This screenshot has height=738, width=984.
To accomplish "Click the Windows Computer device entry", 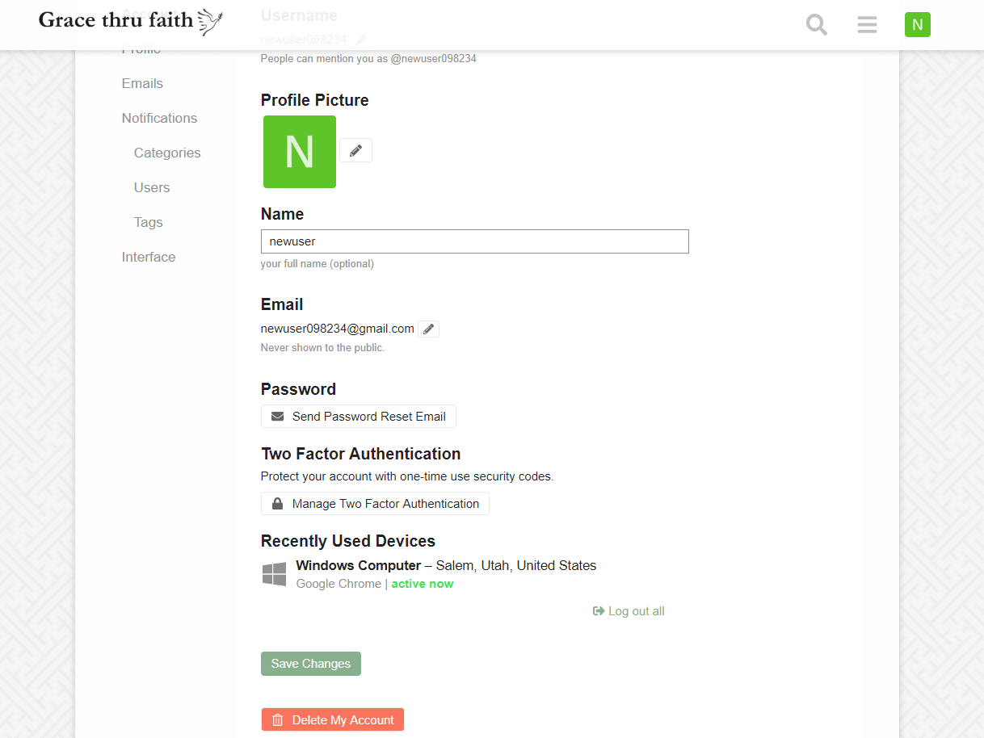I will point(429,574).
